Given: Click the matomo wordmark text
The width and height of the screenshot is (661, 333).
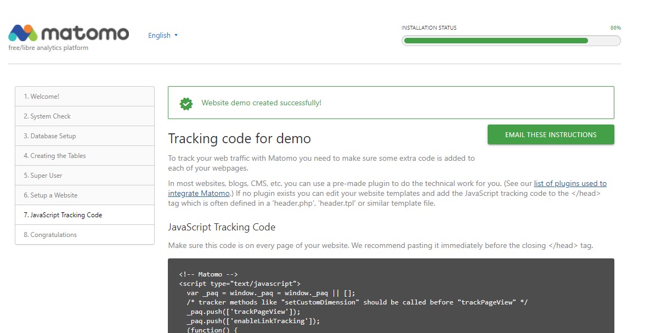Looking at the screenshot, I should [x=84, y=33].
